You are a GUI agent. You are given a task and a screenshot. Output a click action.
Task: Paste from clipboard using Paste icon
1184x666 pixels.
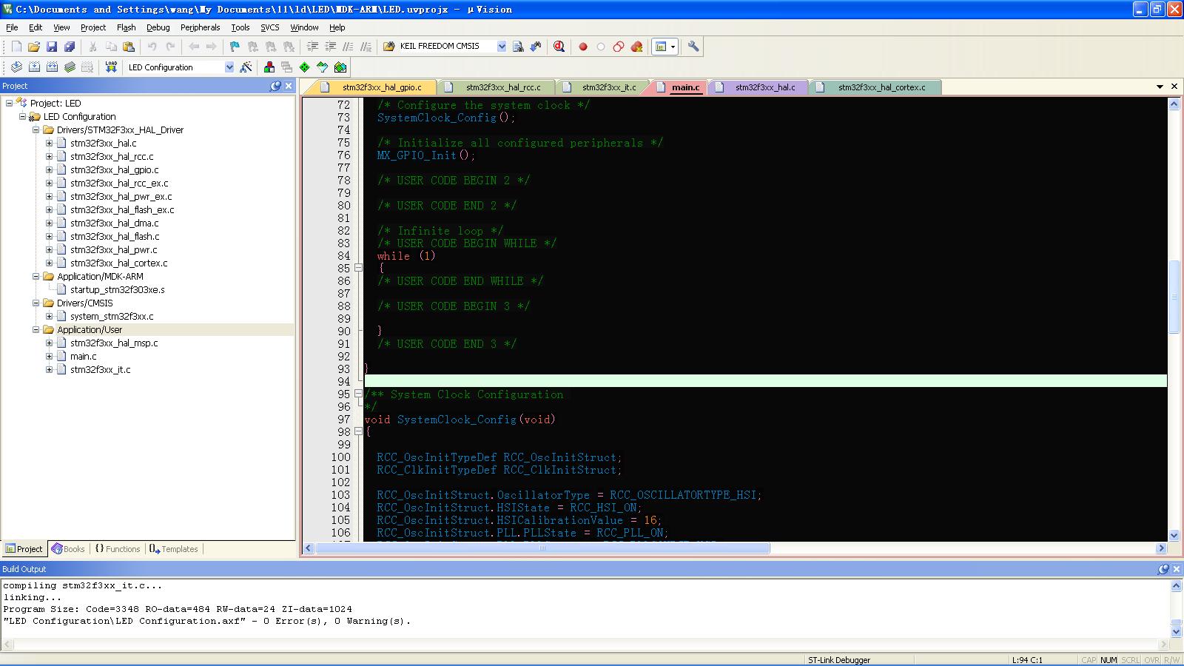pyautogui.click(x=129, y=47)
